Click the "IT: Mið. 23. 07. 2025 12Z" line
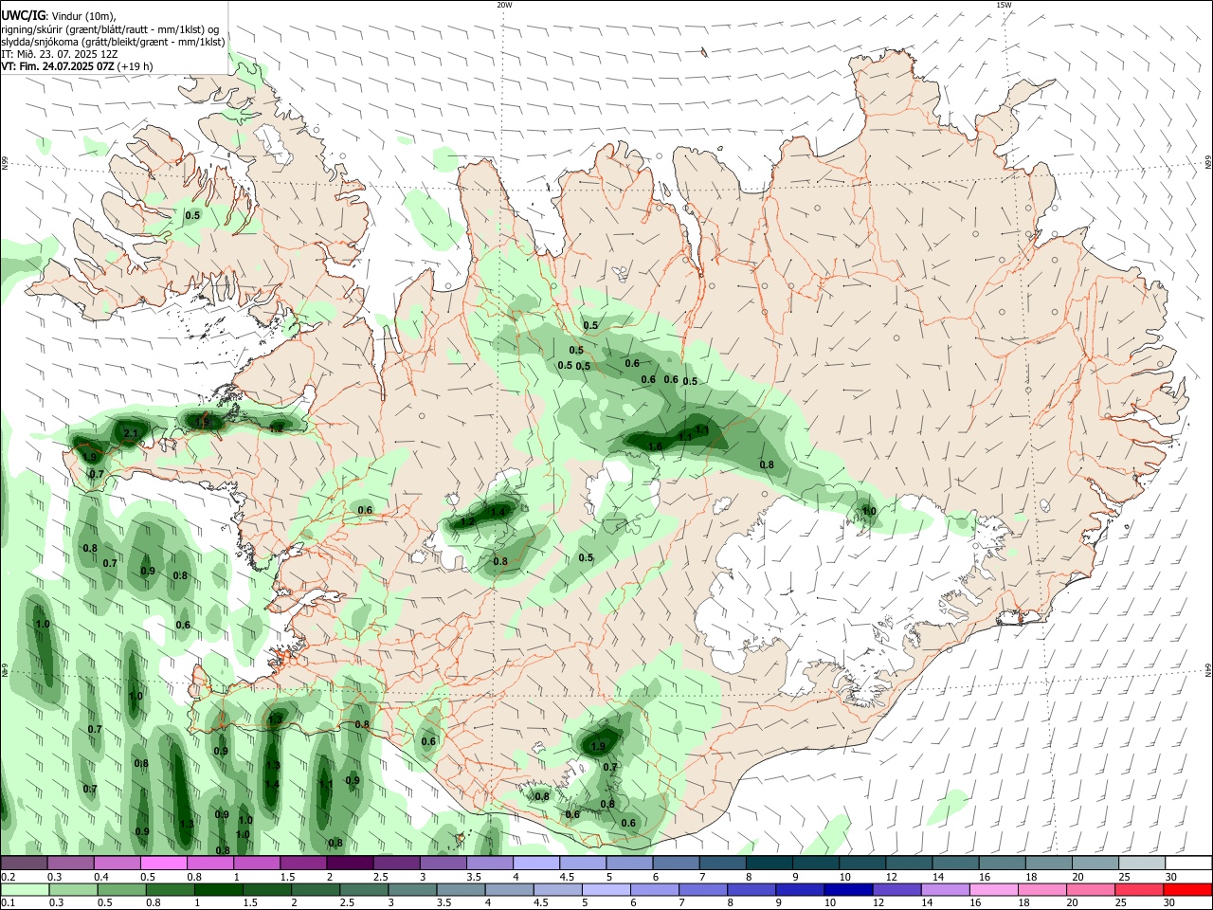The image size is (1213, 910). point(59,54)
